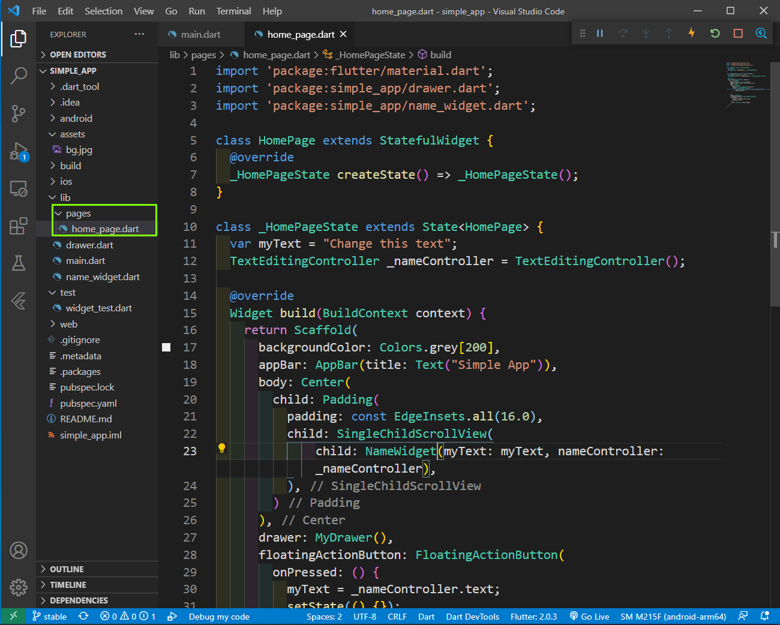The width and height of the screenshot is (780, 625).
Task: Open Dart DevTools from status bar
Action: tap(472, 617)
